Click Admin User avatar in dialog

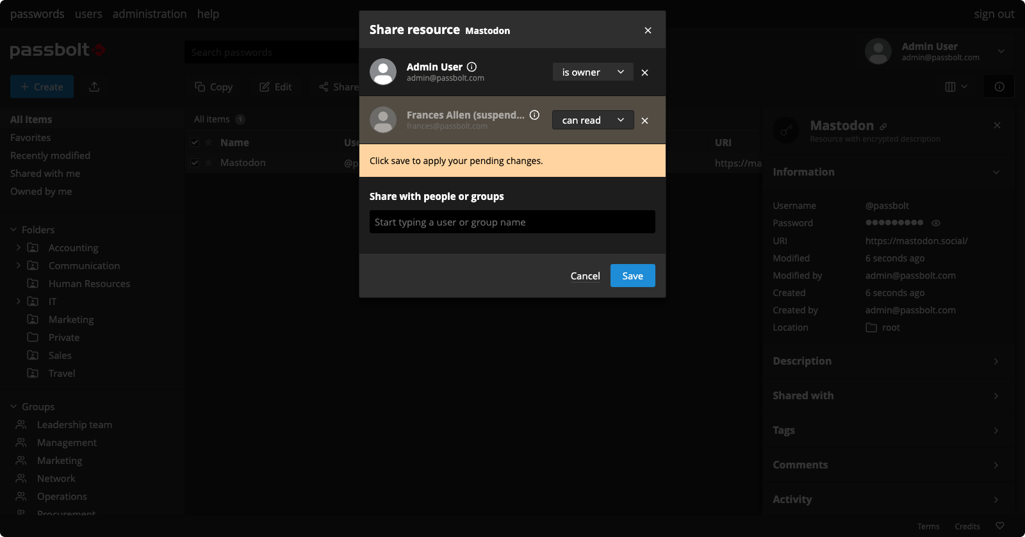pos(383,72)
